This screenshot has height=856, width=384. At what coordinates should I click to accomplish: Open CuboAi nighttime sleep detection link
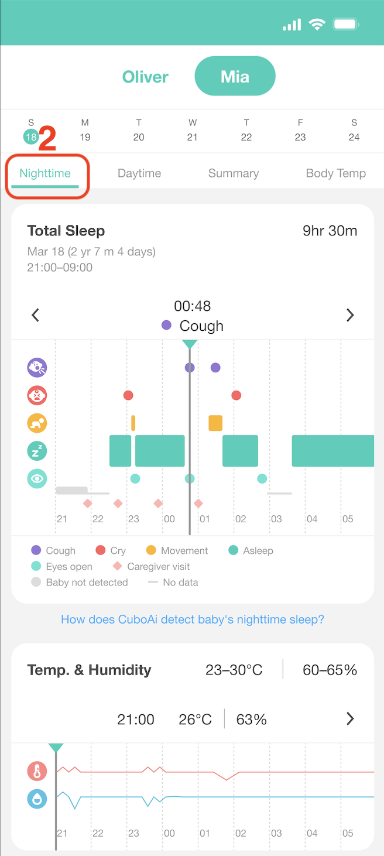click(193, 619)
